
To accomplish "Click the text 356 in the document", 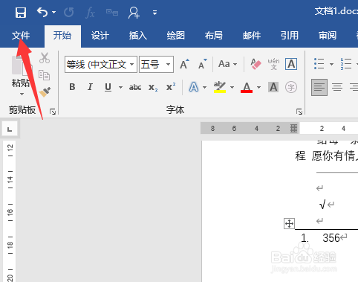I will [x=331, y=238].
